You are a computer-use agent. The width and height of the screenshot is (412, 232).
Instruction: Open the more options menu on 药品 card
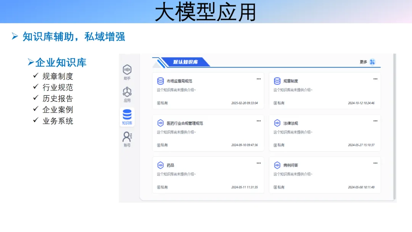(259, 162)
